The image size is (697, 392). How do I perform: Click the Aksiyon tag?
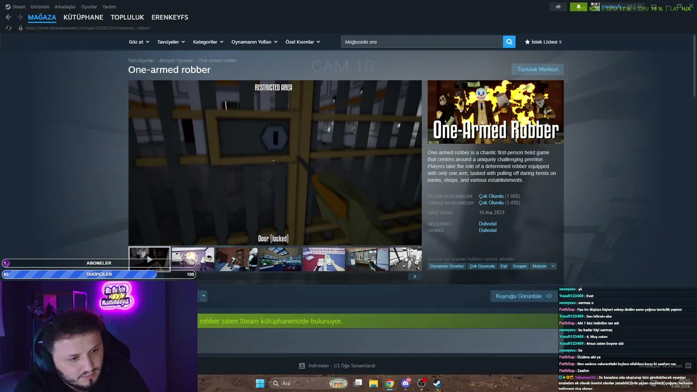[539, 266]
